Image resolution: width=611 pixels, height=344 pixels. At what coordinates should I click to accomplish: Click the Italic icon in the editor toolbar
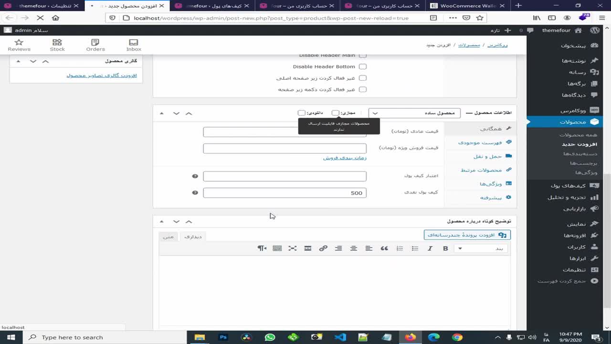tap(430, 248)
